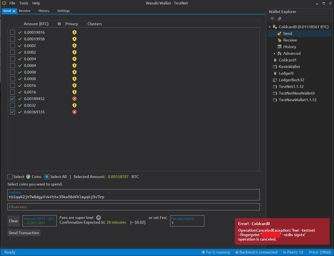Click the KevinWallet wallet icon

click(x=275, y=67)
